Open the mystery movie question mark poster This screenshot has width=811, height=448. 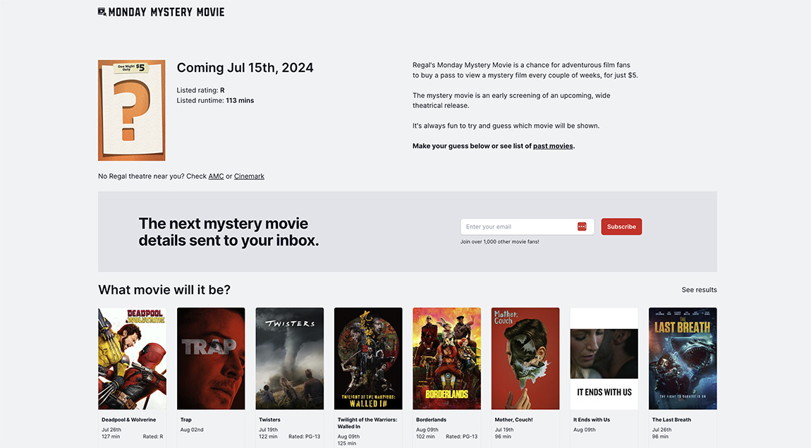click(132, 110)
